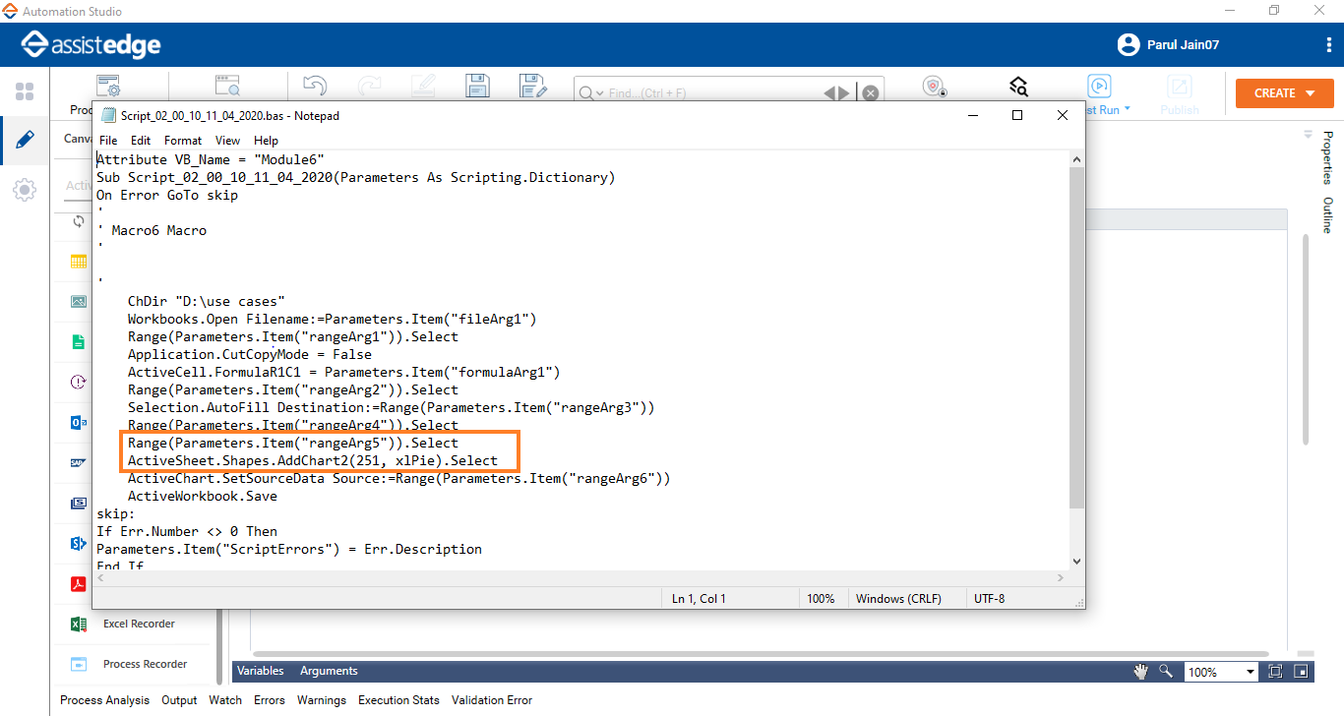Click the magnifier icon next to the hand tool

(x=1166, y=671)
